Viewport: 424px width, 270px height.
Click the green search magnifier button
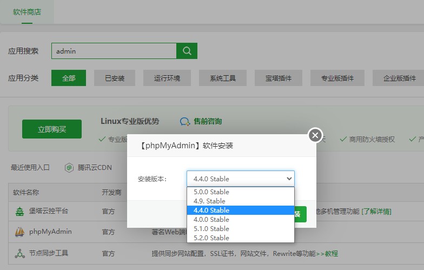pyautogui.click(x=187, y=51)
